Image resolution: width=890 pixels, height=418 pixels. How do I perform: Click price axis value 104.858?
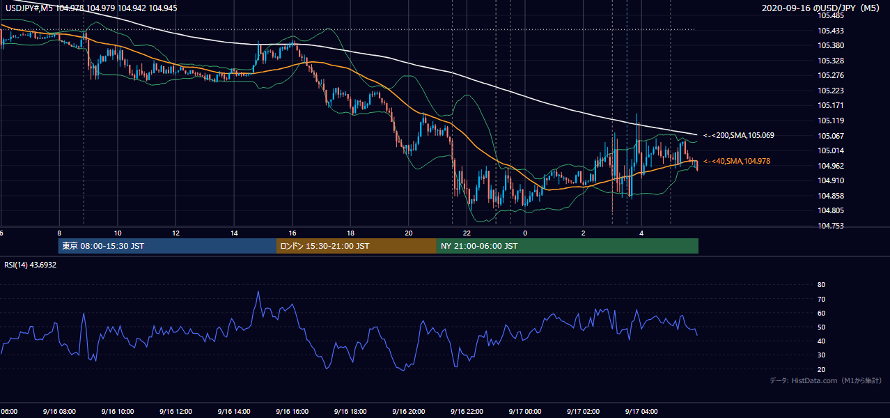830,196
